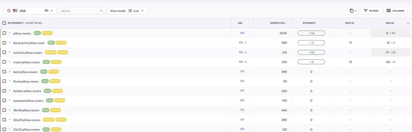
Task: Click URL link icon for seasonal pillow covers
Action: tap(242, 100)
